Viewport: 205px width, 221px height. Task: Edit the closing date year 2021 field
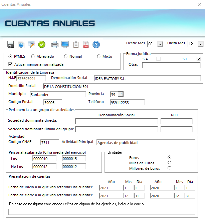111,196
